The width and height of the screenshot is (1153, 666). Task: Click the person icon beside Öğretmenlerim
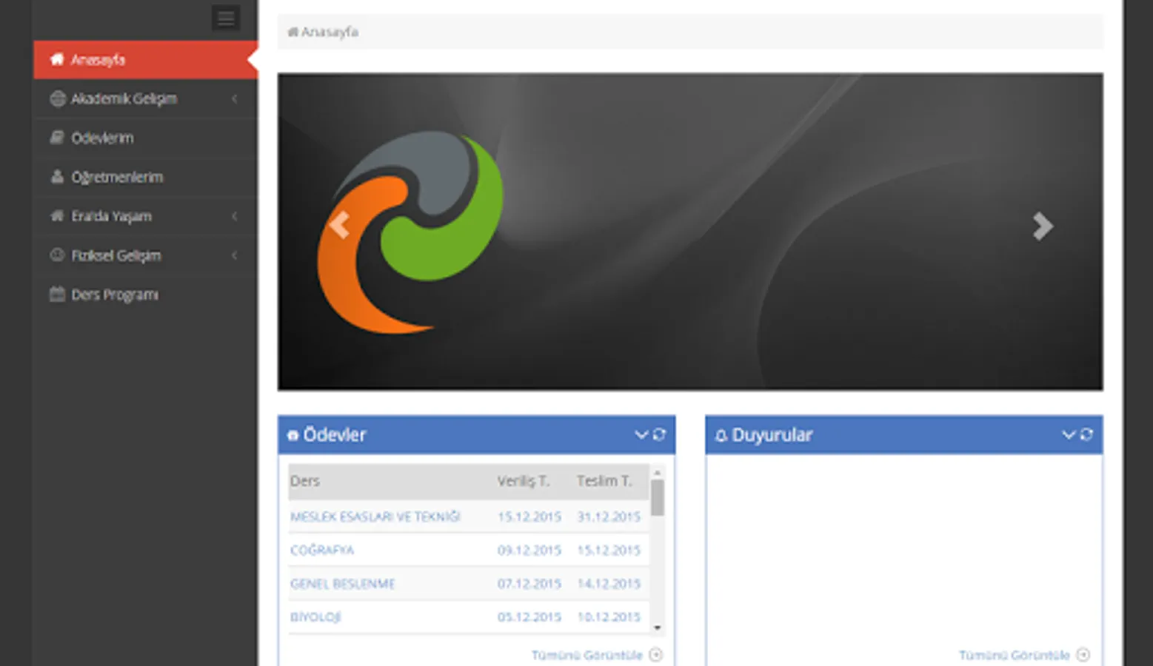(x=57, y=176)
